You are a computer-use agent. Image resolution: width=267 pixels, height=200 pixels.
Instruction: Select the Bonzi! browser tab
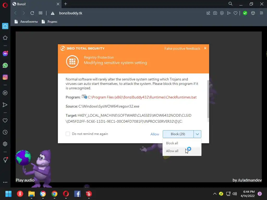(36, 4)
